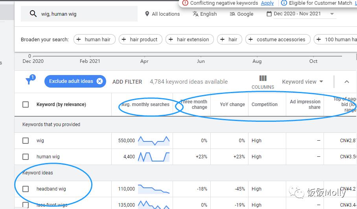Open the Keyword view dropdown
357x209 pixels.
pos(302,82)
